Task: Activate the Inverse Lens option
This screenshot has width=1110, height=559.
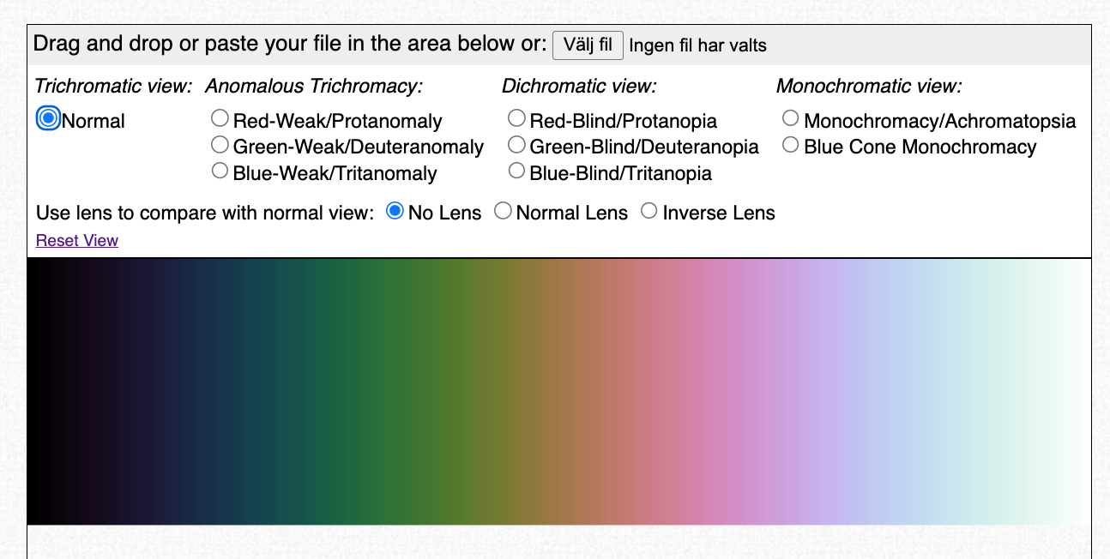Action: [x=649, y=211]
